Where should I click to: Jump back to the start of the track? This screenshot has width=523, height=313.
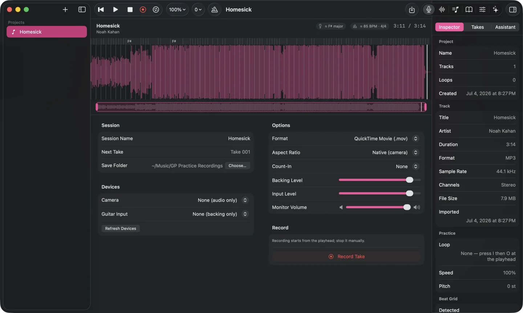click(x=101, y=10)
